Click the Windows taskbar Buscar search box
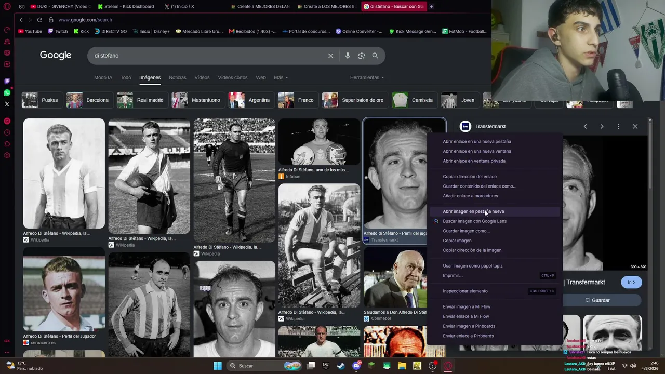Viewport: 665px width, 374px height. 264,366
